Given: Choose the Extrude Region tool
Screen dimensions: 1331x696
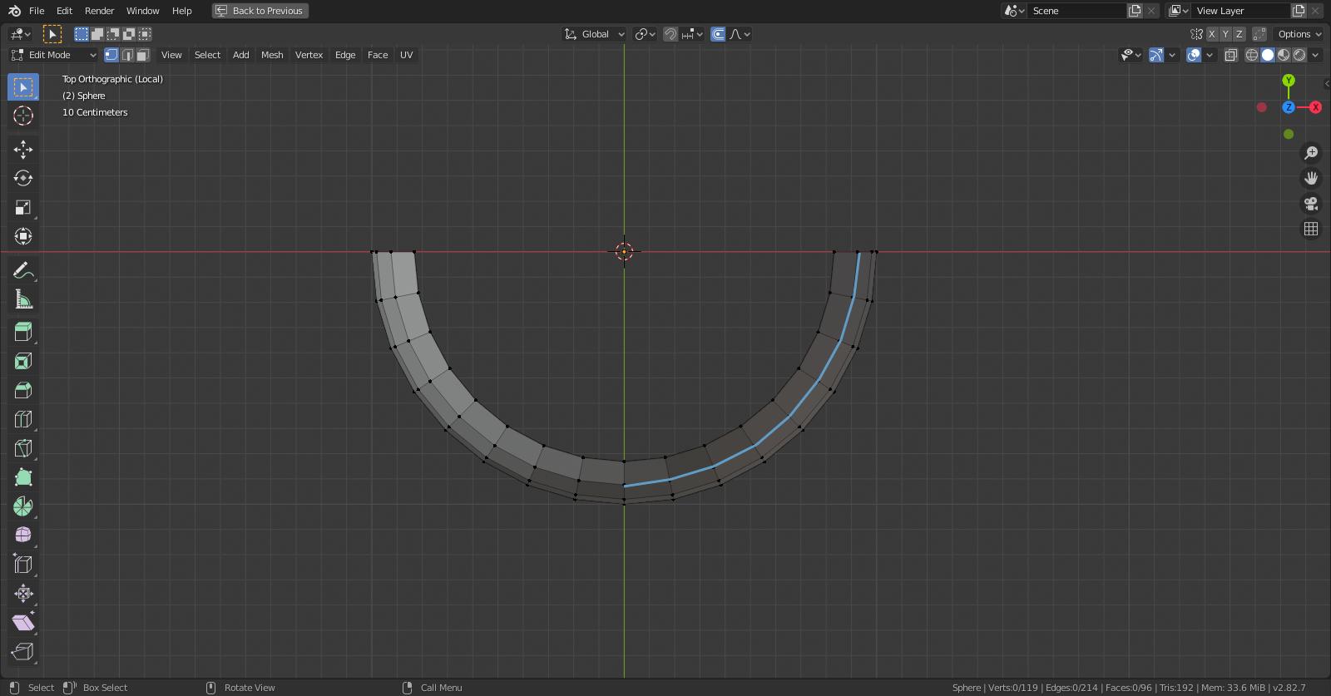Looking at the screenshot, I should (23, 333).
